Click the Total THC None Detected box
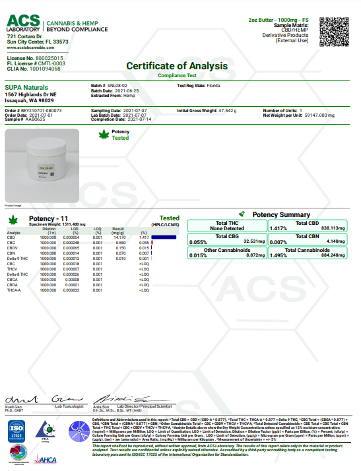 227,226
